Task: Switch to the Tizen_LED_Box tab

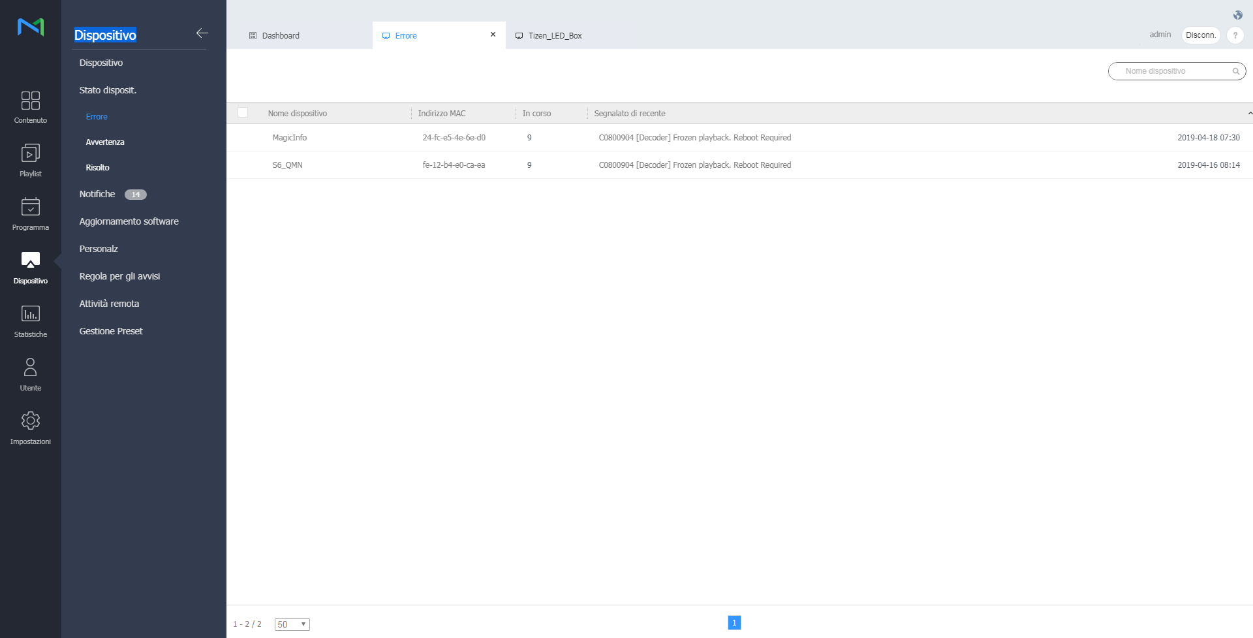Action: point(555,36)
